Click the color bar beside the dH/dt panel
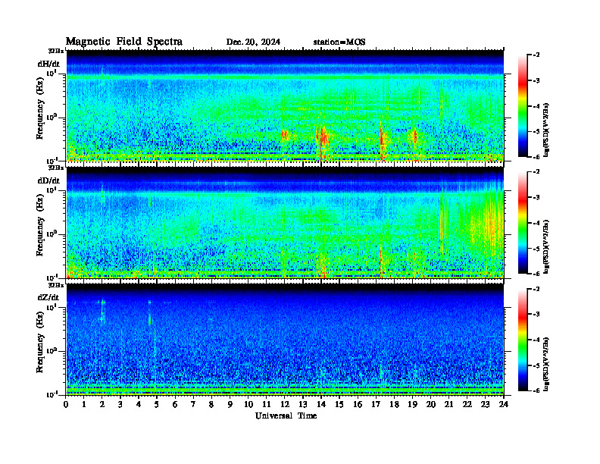 [x=523, y=105]
